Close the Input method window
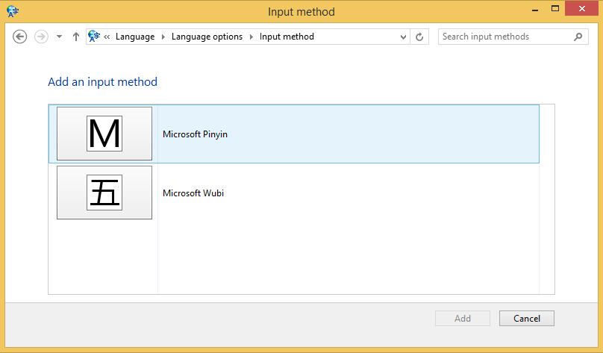Screen dimensions: 603x353 (582, 8)
